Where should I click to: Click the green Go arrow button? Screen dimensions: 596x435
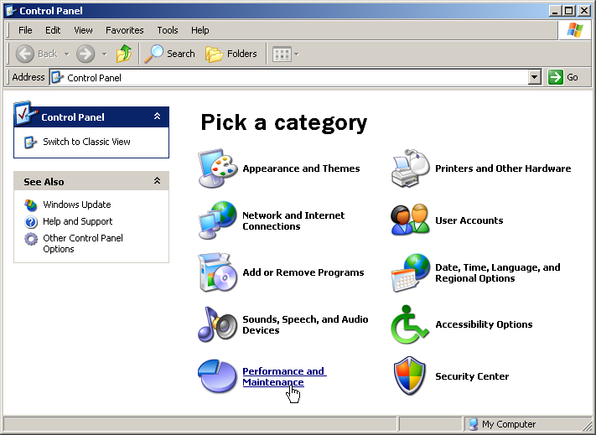point(555,77)
